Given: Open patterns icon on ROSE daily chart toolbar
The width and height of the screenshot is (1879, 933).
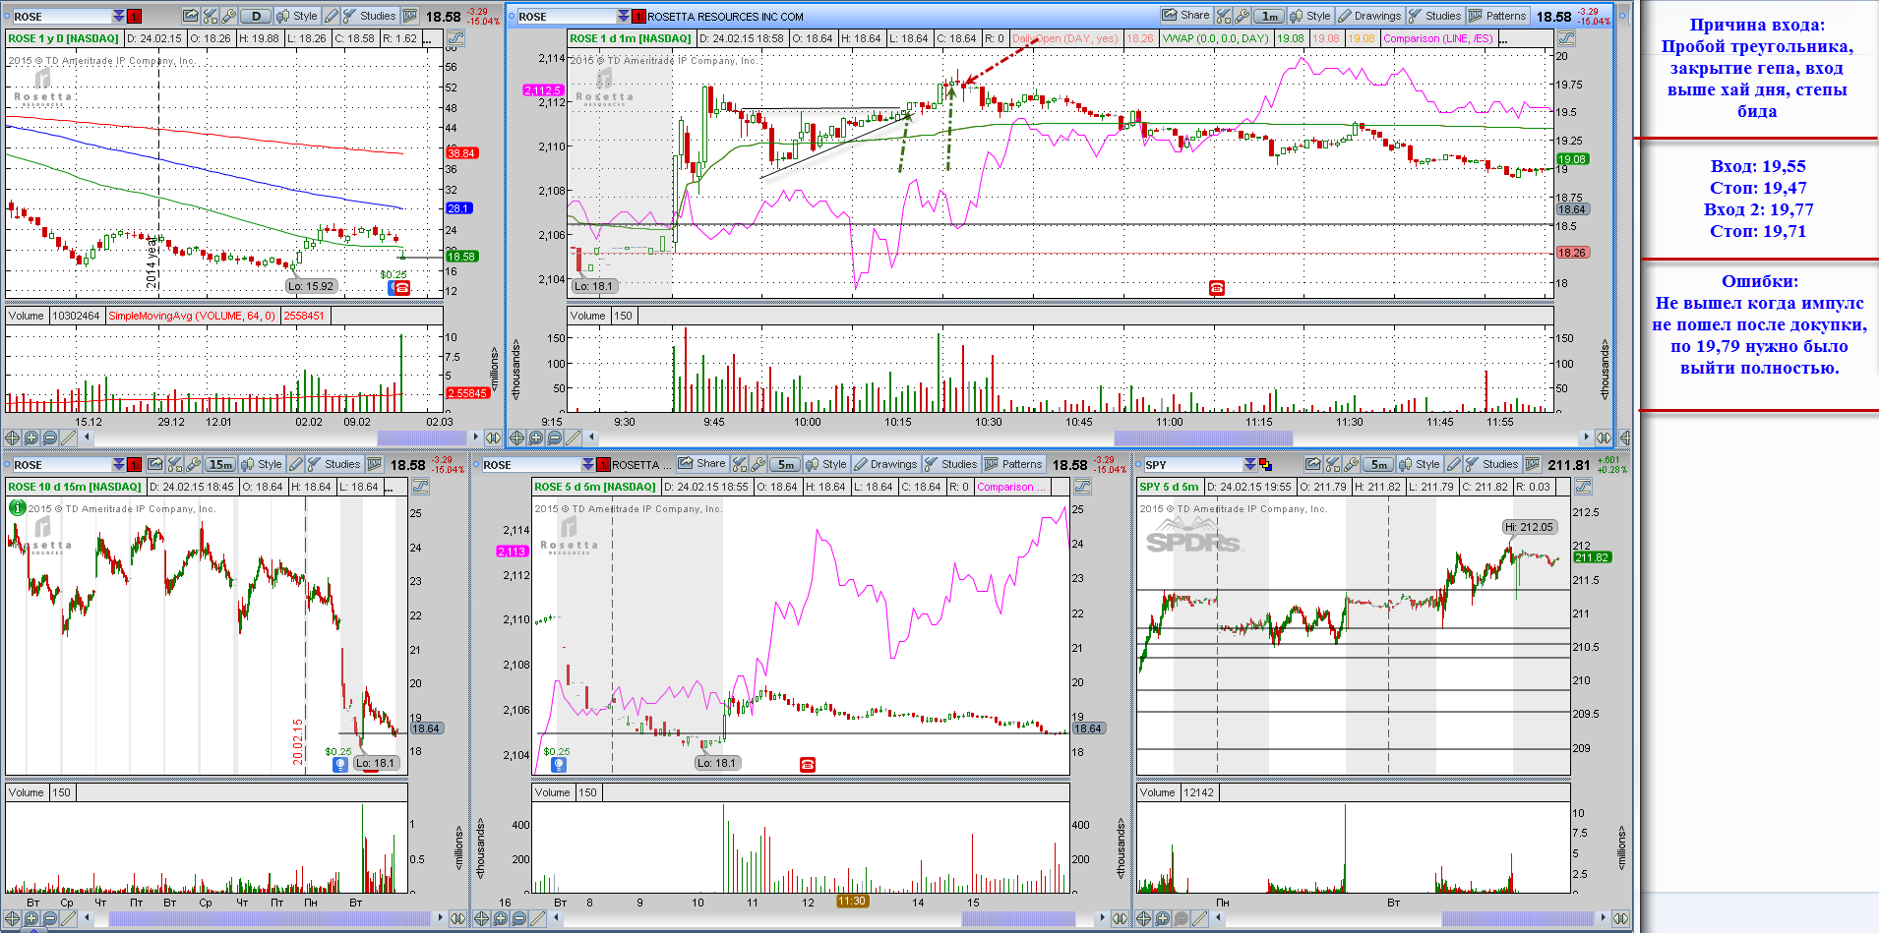Looking at the screenshot, I should click(409, 16).
